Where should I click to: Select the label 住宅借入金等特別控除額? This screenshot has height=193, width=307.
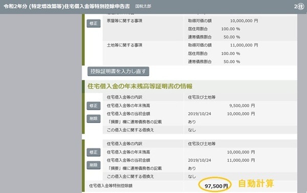point(111,185)
